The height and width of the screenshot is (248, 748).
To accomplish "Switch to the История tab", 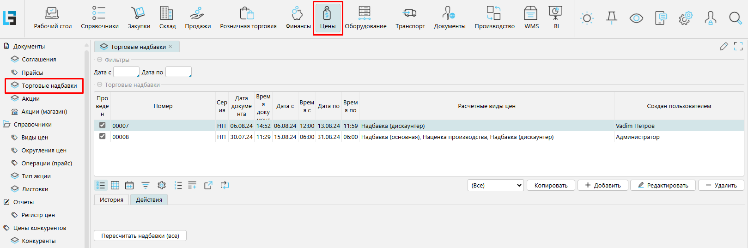I will [111, 200].
